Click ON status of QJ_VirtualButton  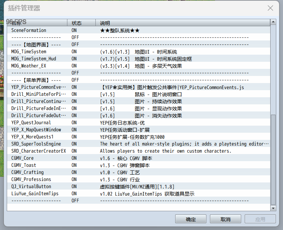click(74, 186)
